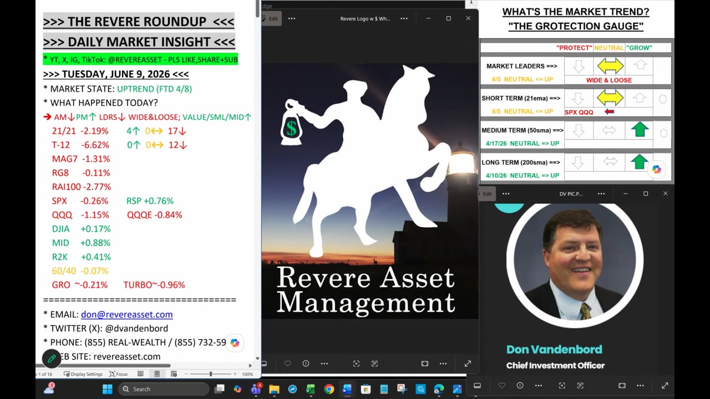Show file info in the DV PIC photo window
The width and height of the screenshot is (710, 399).
(x=520, y=385)
